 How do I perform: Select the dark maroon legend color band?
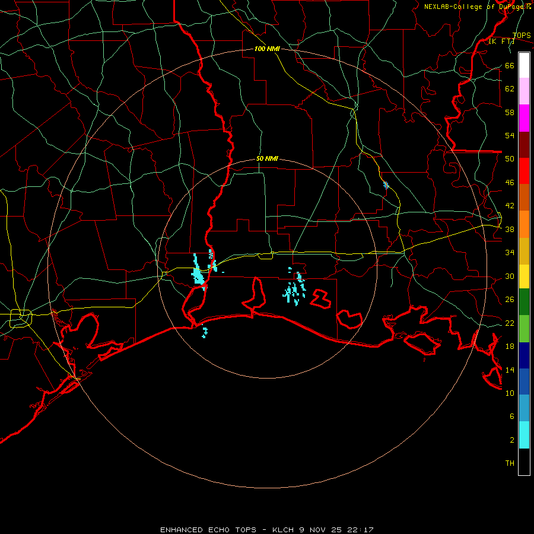pyautogui.click(x=524, y=145)
